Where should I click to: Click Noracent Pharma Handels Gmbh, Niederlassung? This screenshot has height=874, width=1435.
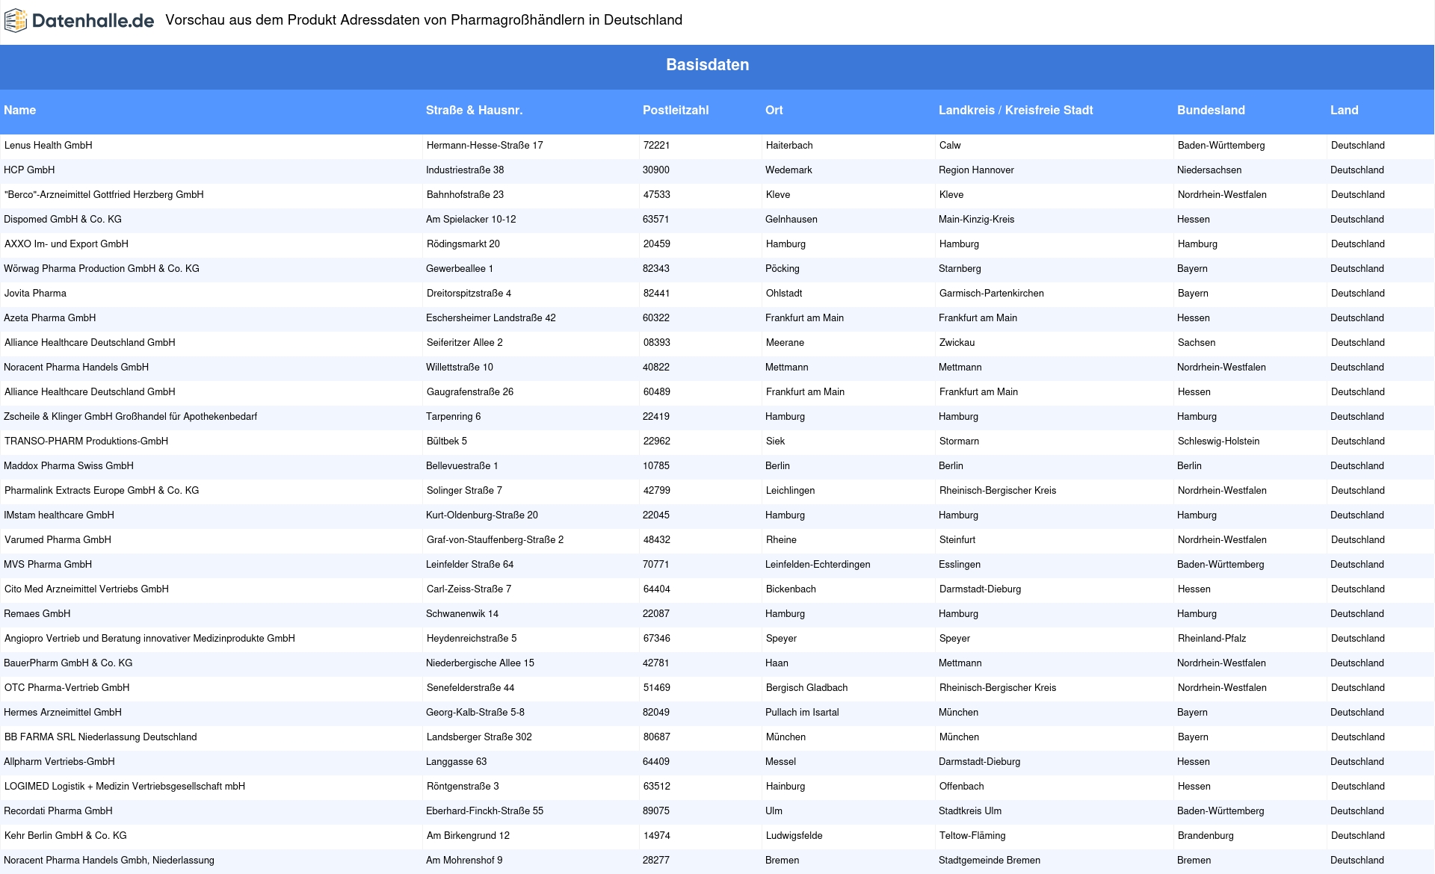(109, 860)
